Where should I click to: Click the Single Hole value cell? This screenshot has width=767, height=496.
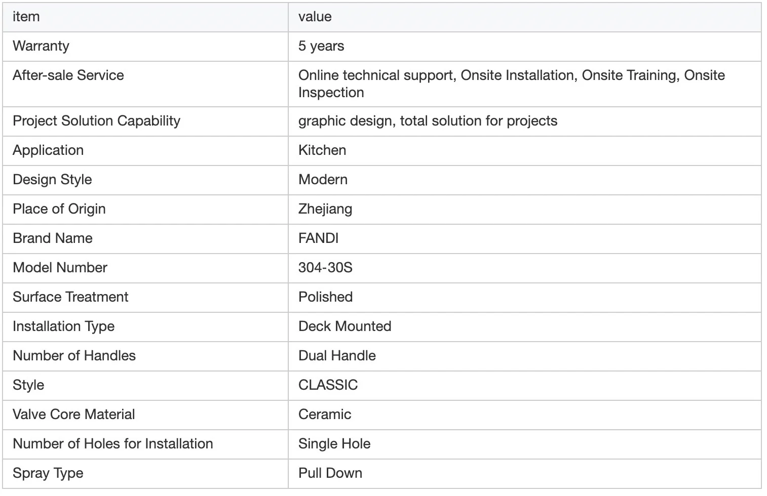pyautogui.click(x=334, y=444)
